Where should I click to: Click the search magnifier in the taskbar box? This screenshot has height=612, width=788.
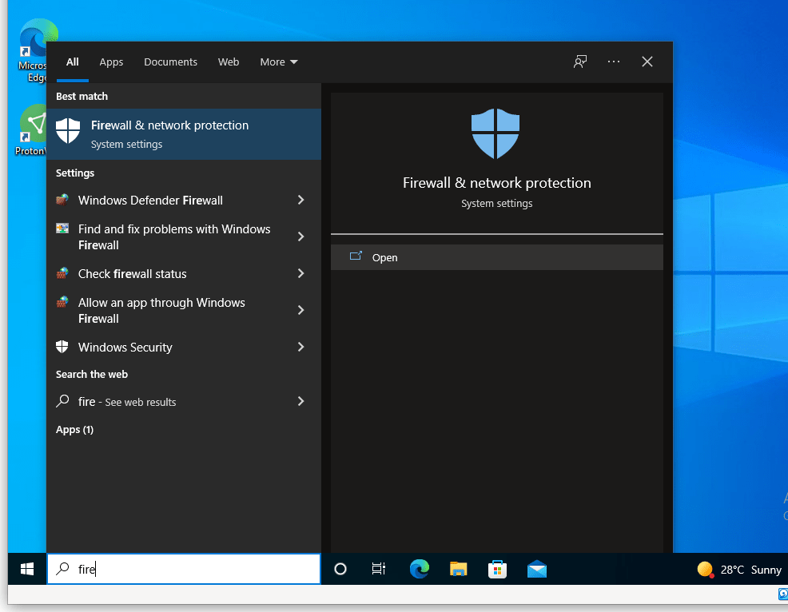click(62, 569)
